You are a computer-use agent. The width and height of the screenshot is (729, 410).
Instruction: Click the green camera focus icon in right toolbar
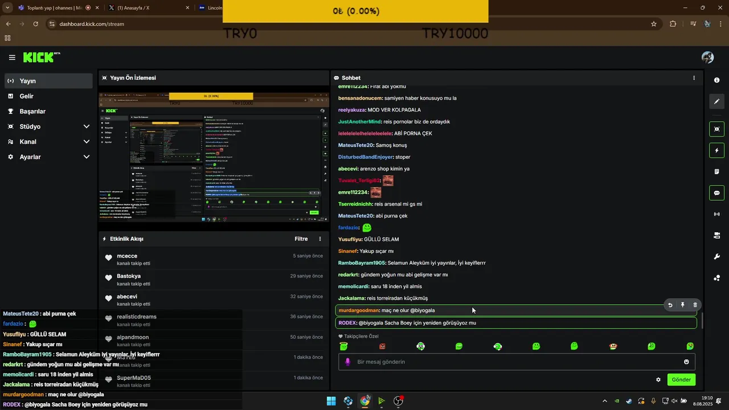717,129
